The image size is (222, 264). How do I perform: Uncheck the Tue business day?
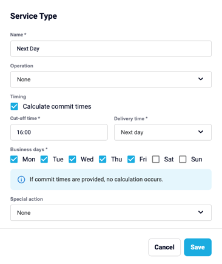[44, 159]
